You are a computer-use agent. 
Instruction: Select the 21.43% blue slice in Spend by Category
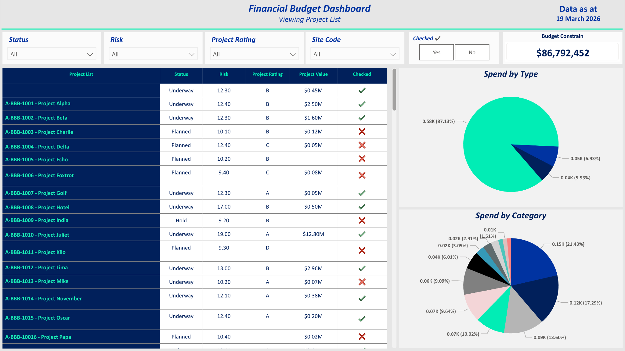(x=531, y=262)
